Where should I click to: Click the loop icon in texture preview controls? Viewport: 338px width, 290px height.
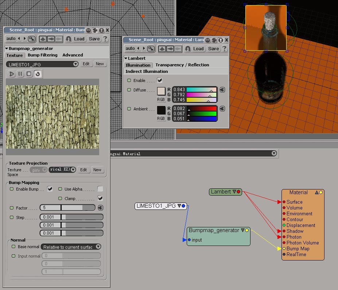click(38, 74)
